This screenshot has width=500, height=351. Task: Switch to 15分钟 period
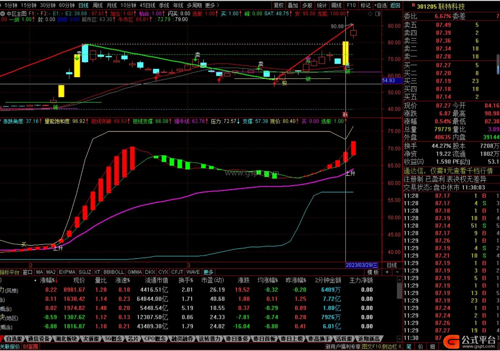pyautogui.click(x=29, y=5)
